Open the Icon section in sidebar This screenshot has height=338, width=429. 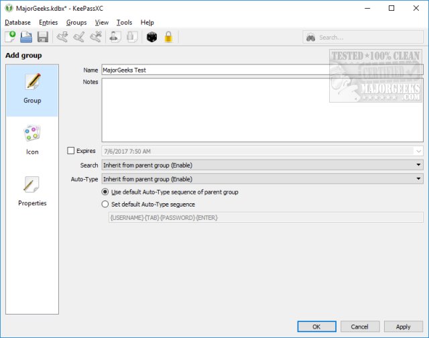[x=32, y=140]
